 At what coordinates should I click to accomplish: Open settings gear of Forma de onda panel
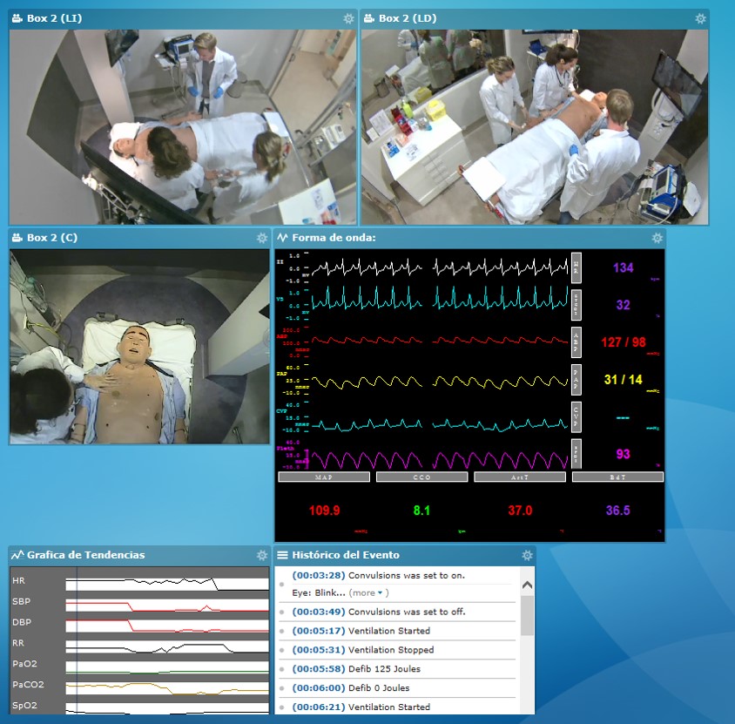coord(657,238)
